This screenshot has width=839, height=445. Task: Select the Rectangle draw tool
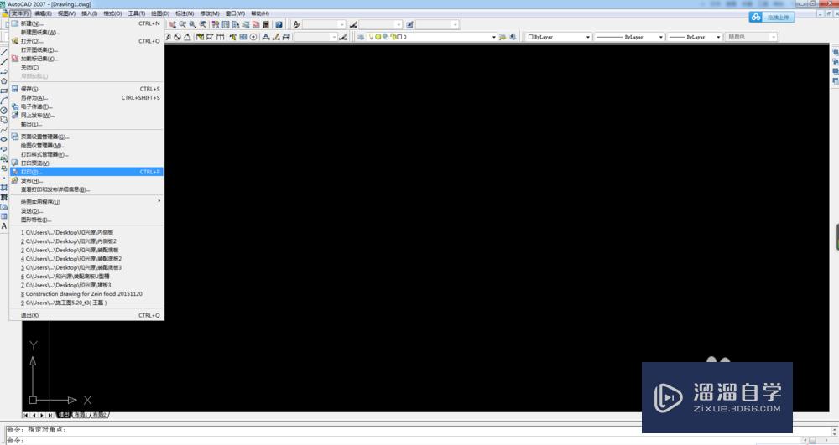(x=3, y=91)
